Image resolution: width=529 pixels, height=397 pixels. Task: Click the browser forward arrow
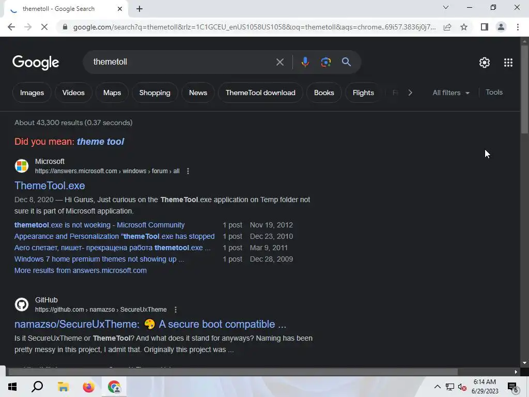pos(28,27)
